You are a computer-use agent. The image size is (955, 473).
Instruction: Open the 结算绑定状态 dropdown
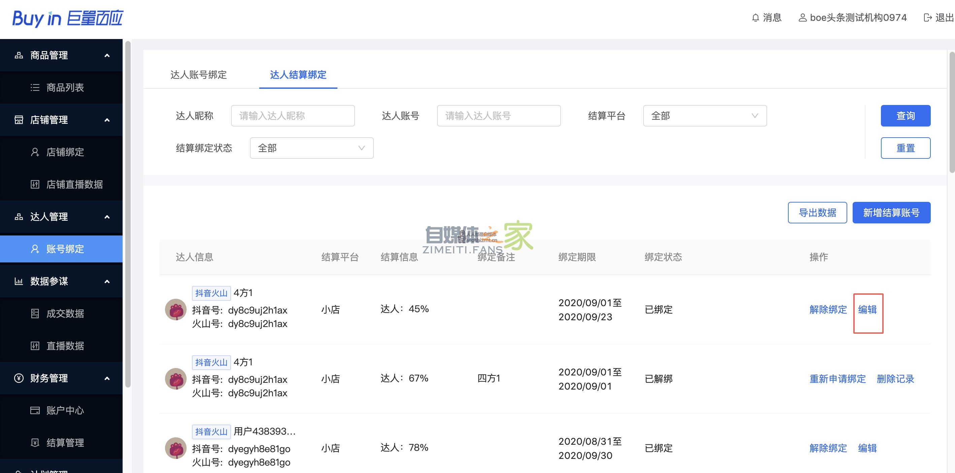311,148
